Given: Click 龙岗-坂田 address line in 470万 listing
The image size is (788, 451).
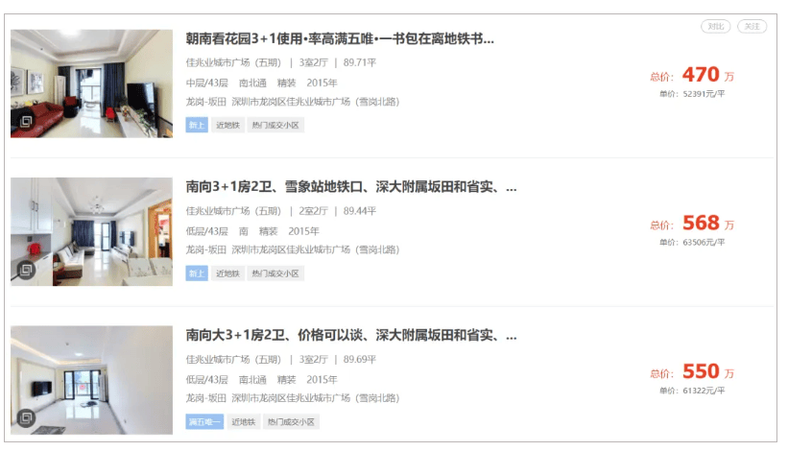Looking at the screenshot, I should 293,102.
